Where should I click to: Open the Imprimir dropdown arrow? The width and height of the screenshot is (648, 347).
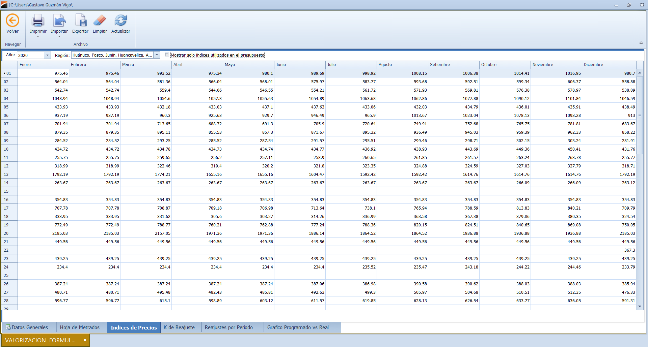click(x=38, y=36)
